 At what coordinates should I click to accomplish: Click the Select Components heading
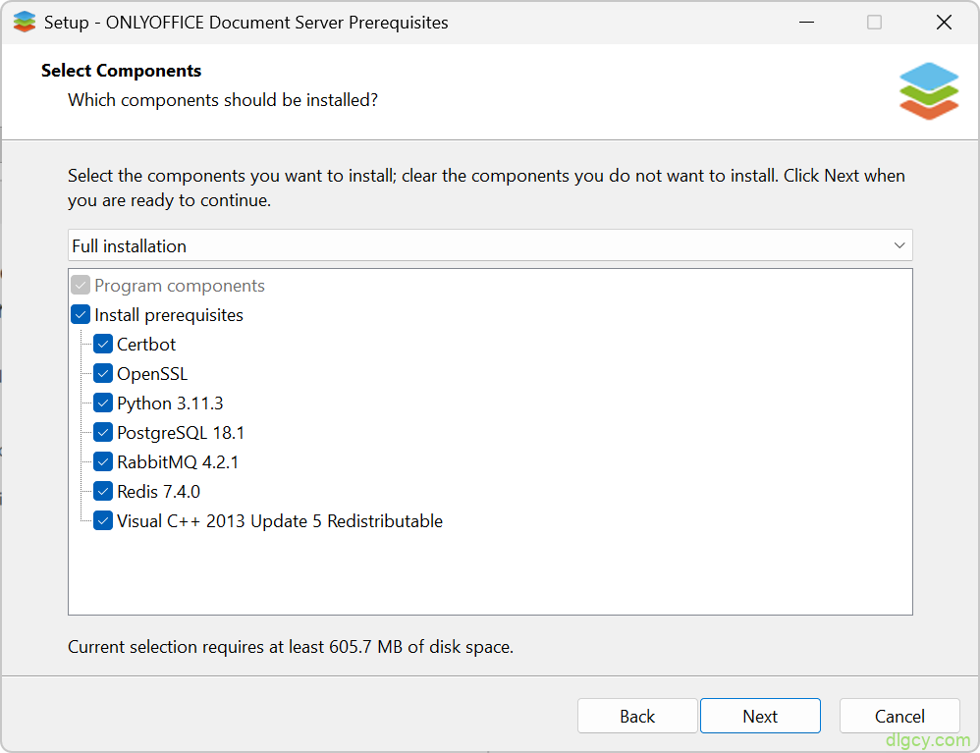121,71
